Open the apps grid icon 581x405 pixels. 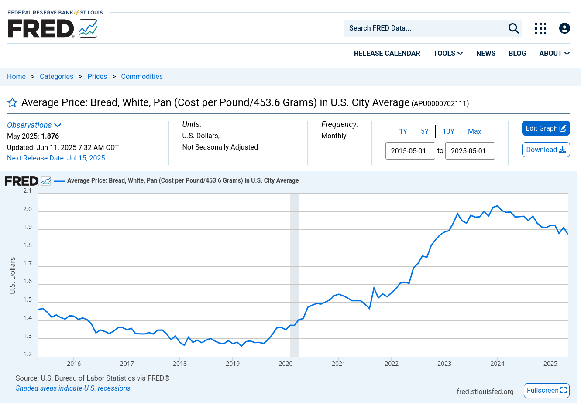pos(540,28)
